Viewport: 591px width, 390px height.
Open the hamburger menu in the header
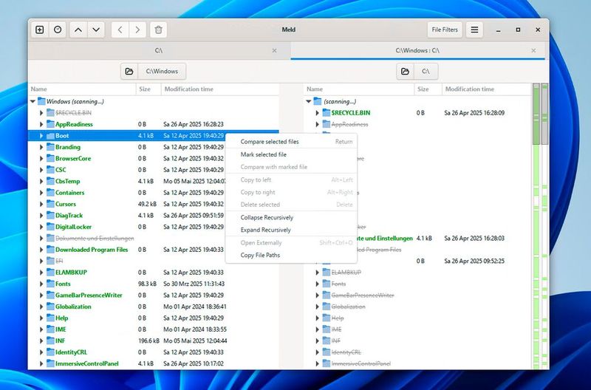pyautogui.click(x=474, y=30)
